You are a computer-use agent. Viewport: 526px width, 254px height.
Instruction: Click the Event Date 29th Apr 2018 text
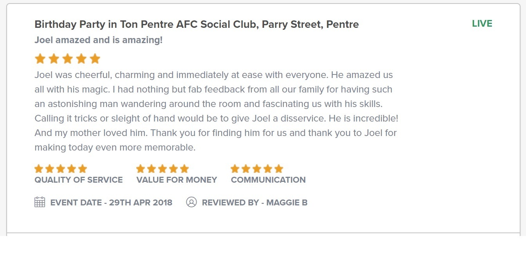click(x=111, y=203)
